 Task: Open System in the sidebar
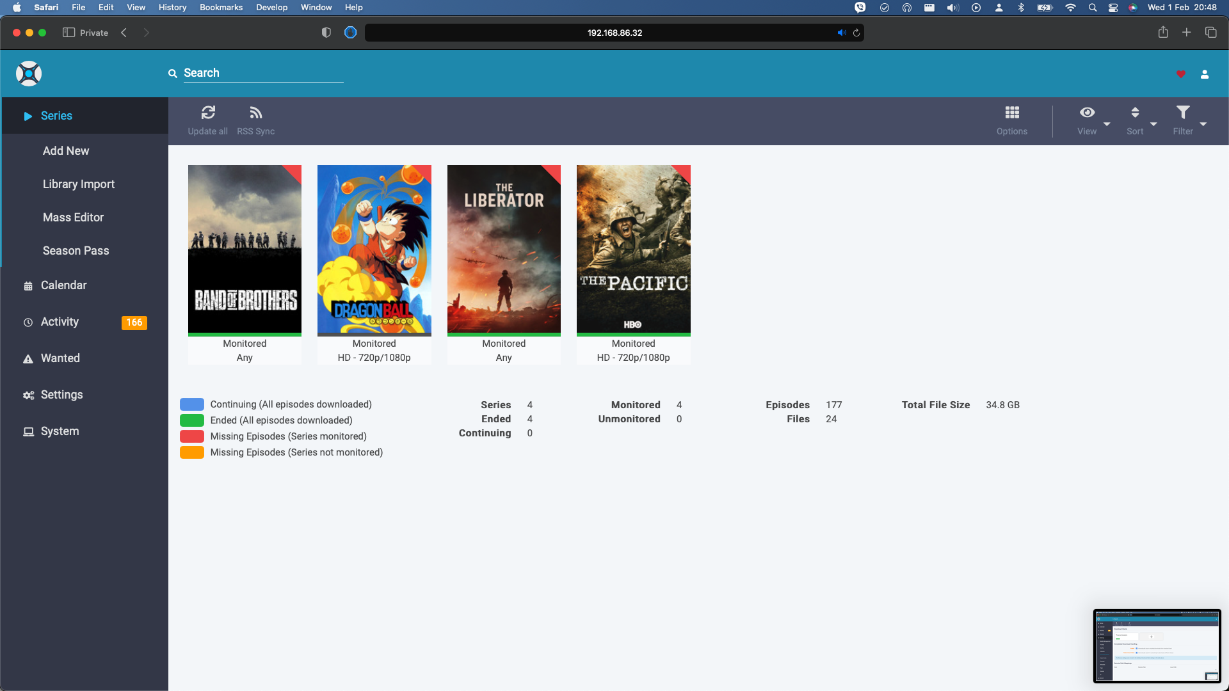(85, 431)
